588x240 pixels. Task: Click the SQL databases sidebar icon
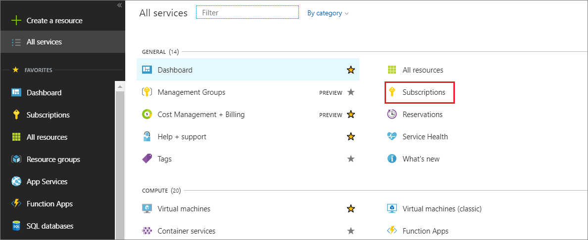pyautogui.click(x=16, y=226)
